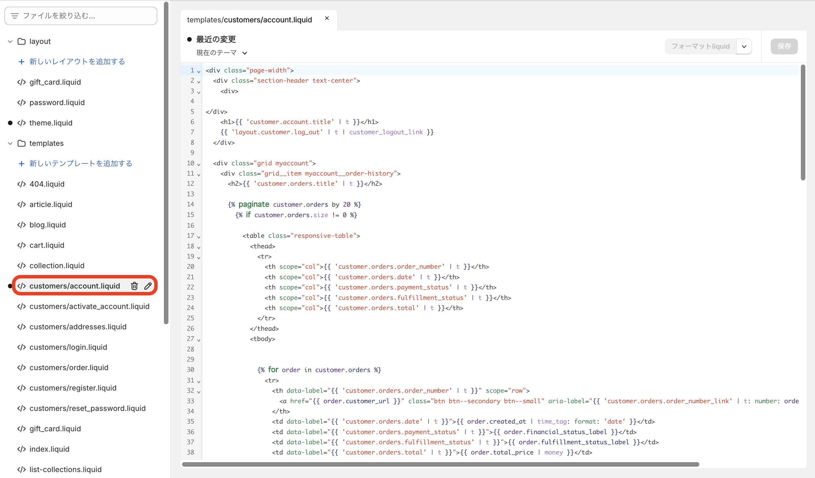Click the code icon beside 404.liquid
The width and height of the screenshot is (815, 478).
(x=22, y=184)
